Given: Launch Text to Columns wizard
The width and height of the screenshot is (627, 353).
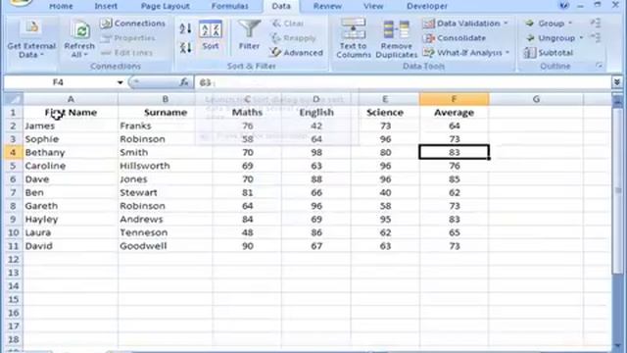Looking at the screenshot, I should pyautogui.click(x=354, y=39).
